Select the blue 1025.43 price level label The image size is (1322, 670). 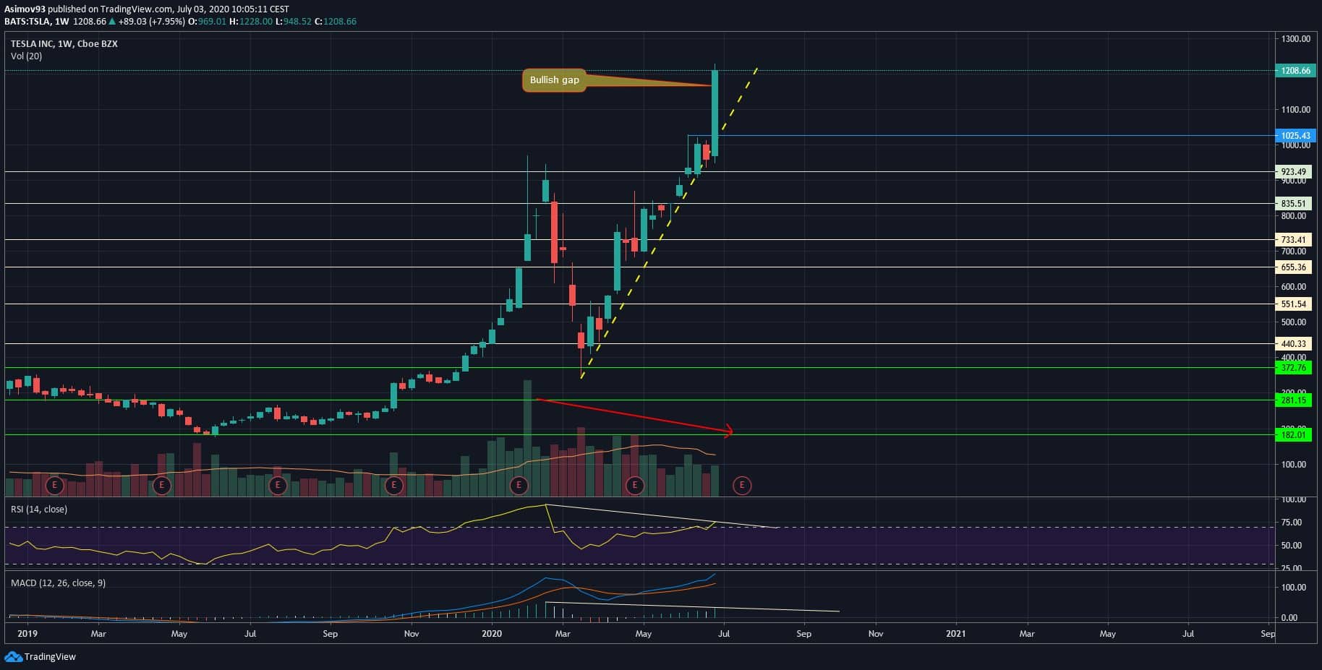[1295, 136]
